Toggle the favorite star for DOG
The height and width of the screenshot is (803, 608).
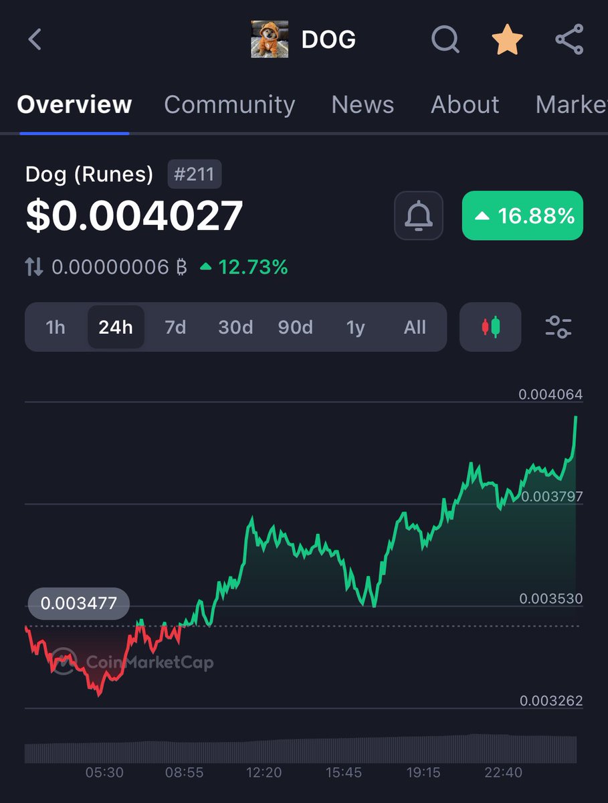[x=508, y=39]
